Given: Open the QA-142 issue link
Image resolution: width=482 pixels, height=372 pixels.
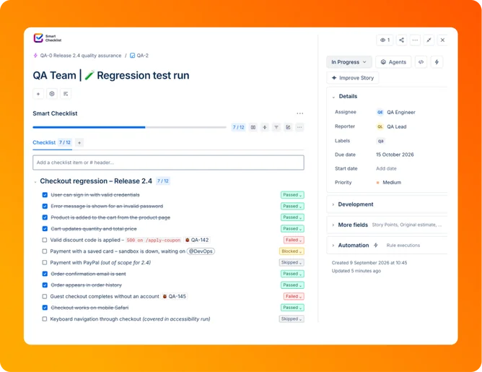Looking at the screenshot, I should pos(197,240).
